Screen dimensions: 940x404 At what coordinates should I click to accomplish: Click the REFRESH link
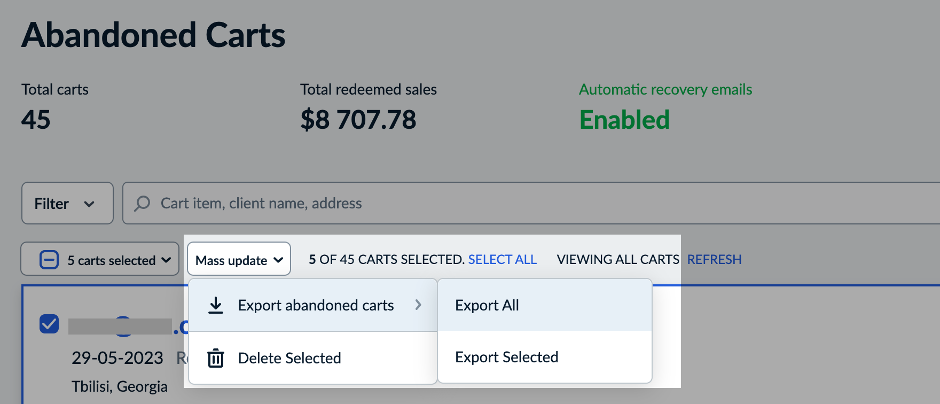[x=714, y=259]
